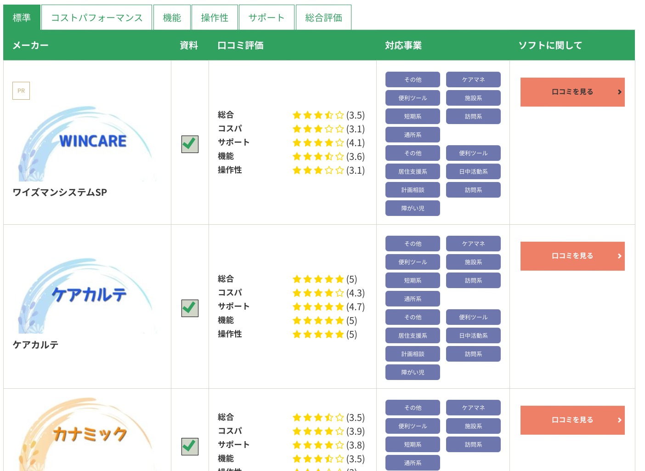Click the 計画相談 tag in the WINCARE row
This screenshot has width=645, height=471.
[413, 190]
